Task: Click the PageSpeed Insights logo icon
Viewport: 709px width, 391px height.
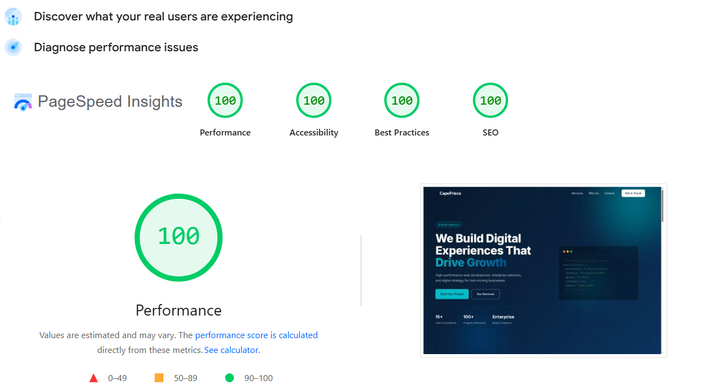Action: click(x=23, y=101)
